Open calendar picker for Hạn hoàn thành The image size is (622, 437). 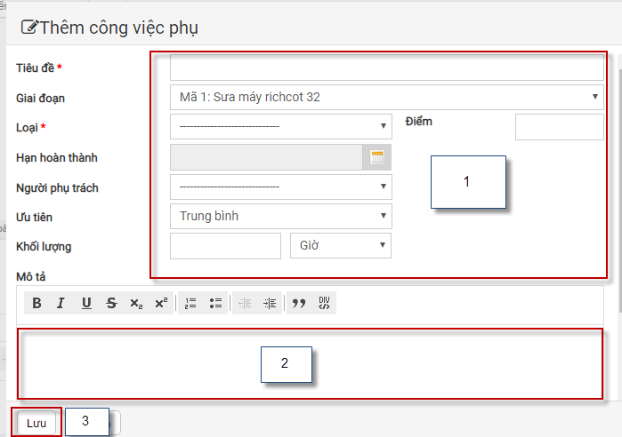377,157
